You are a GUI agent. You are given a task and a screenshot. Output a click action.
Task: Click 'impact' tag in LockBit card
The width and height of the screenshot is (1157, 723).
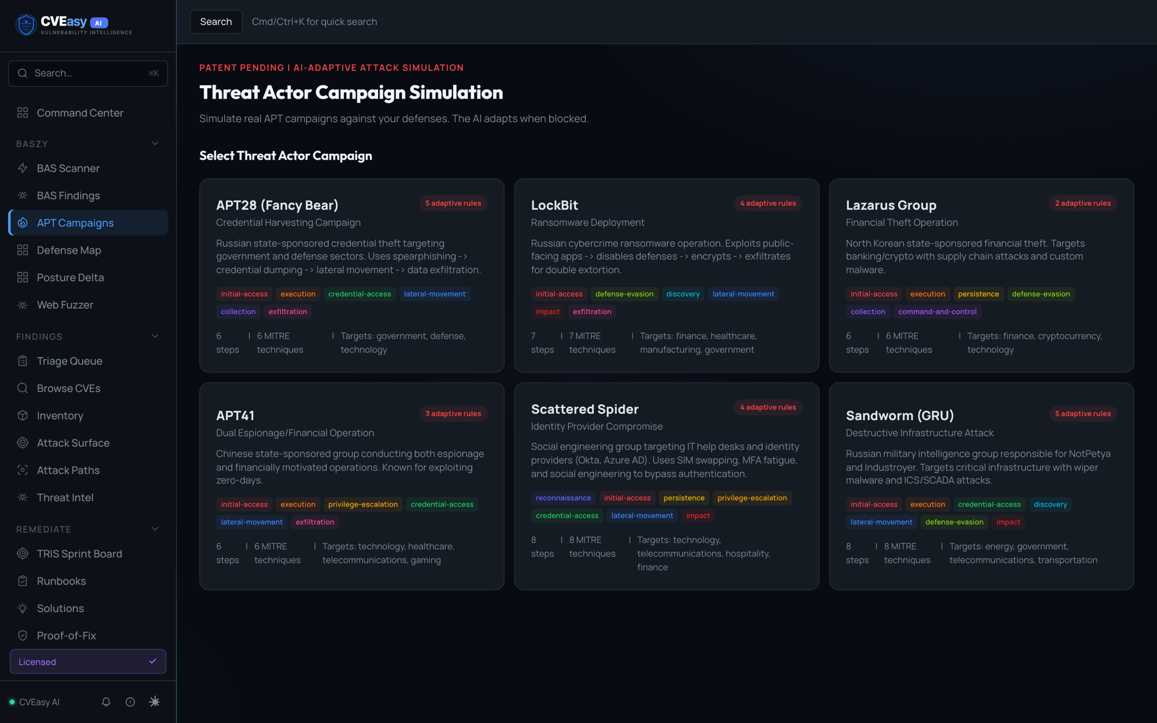548,312
